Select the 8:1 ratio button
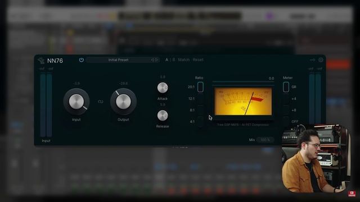The image size is (360, 202). click(x=200, y=110)
